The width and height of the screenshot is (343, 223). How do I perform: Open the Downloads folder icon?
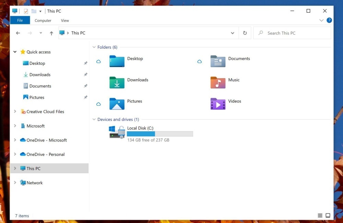point(117,83)
